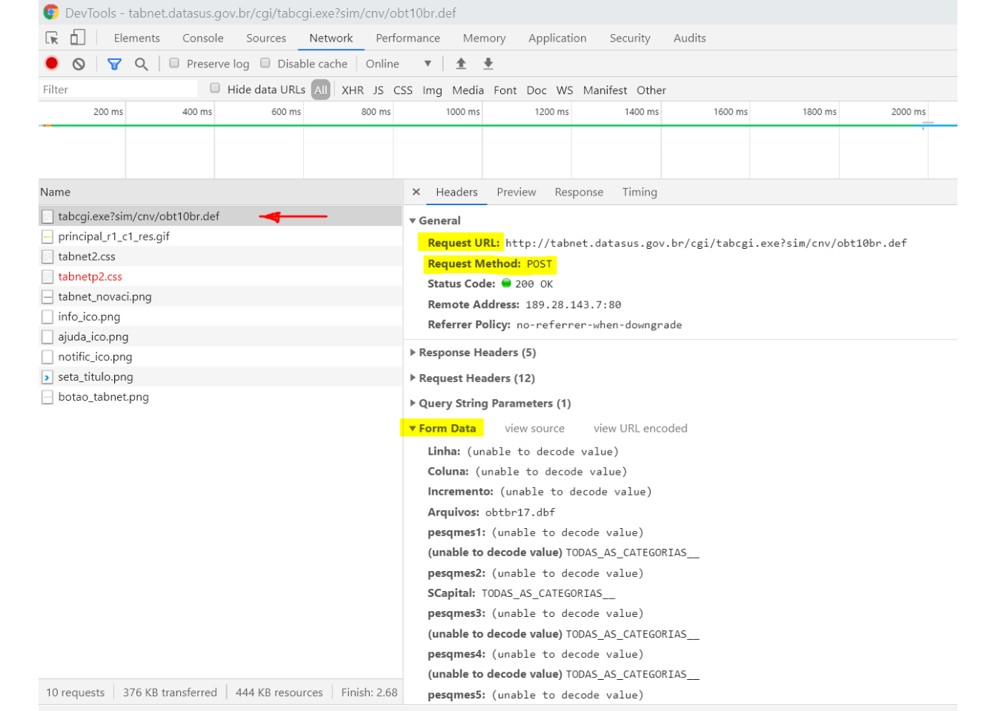This screenshot has height=711, width=996.
Task: Expand Query String Parameters (1) section
Action: [x=494, y=404]
